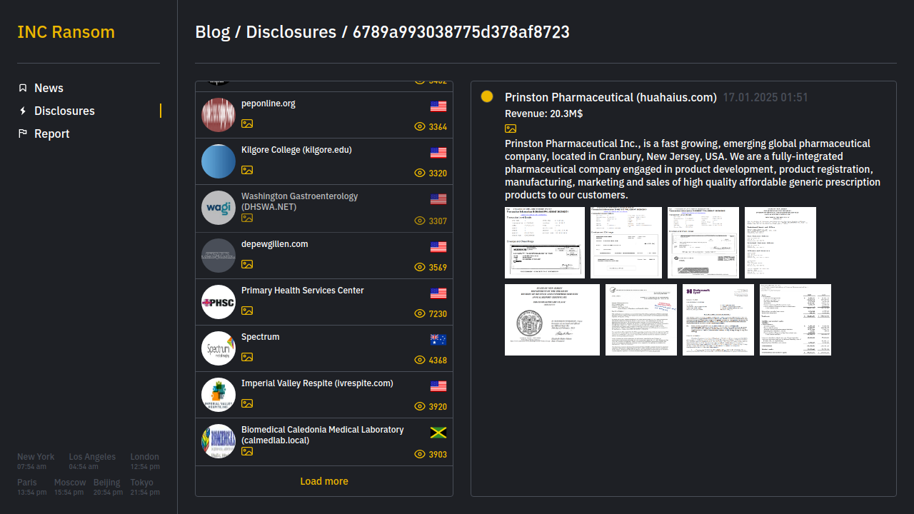Viewport: 914px width, 514px height.
Task: Click the image icon under Kilgore College
Action: click(247, 170)
